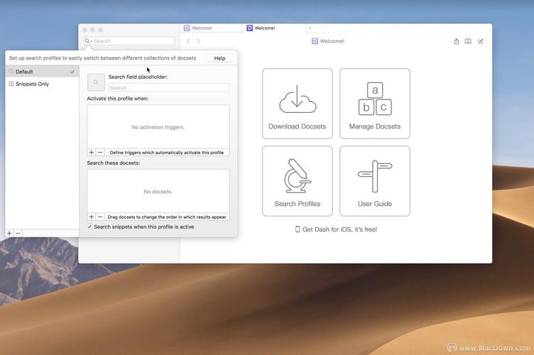Add a new tab with the plus button
The width and height of the screenshot is (534, 355).
coord(310,28)
